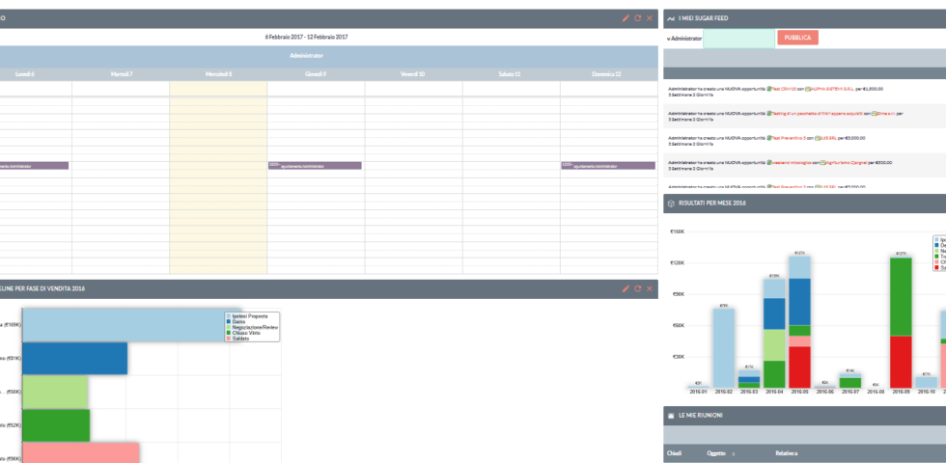Type in the Sugar Feed message field
946x463 pixels.
[x=738, y=38]
